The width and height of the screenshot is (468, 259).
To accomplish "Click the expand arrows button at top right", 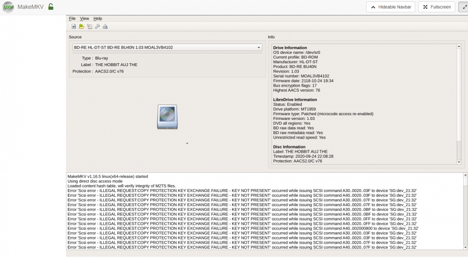I will [x=464, y=7].
